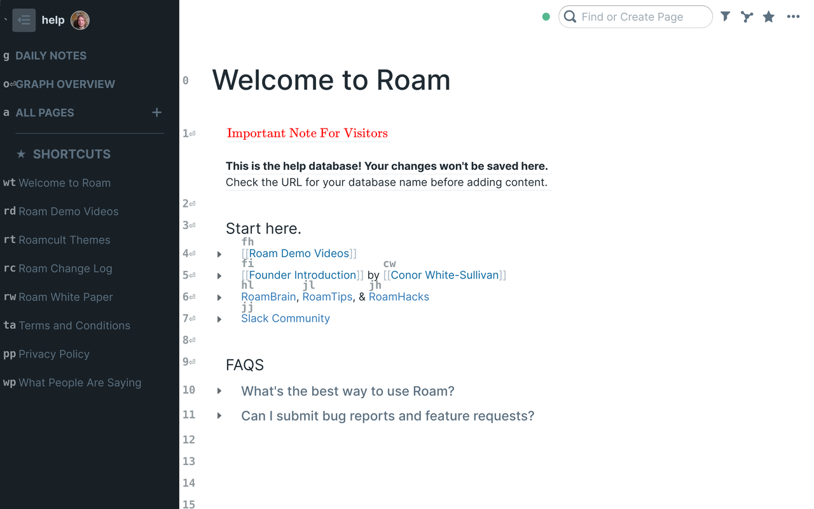Viewport: 814px width, 509px height.
Task: Open the filter options via funnel icon
Action: pos(725,17)
